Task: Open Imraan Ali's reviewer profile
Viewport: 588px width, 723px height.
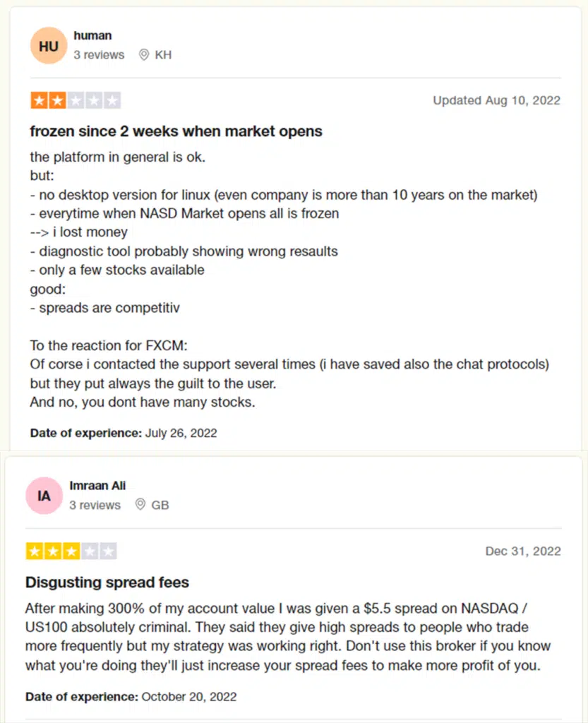Action: (x=97, y=485)
